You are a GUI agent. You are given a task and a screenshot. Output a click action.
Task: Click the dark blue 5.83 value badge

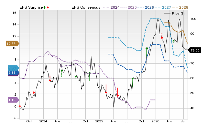[14, 73]
